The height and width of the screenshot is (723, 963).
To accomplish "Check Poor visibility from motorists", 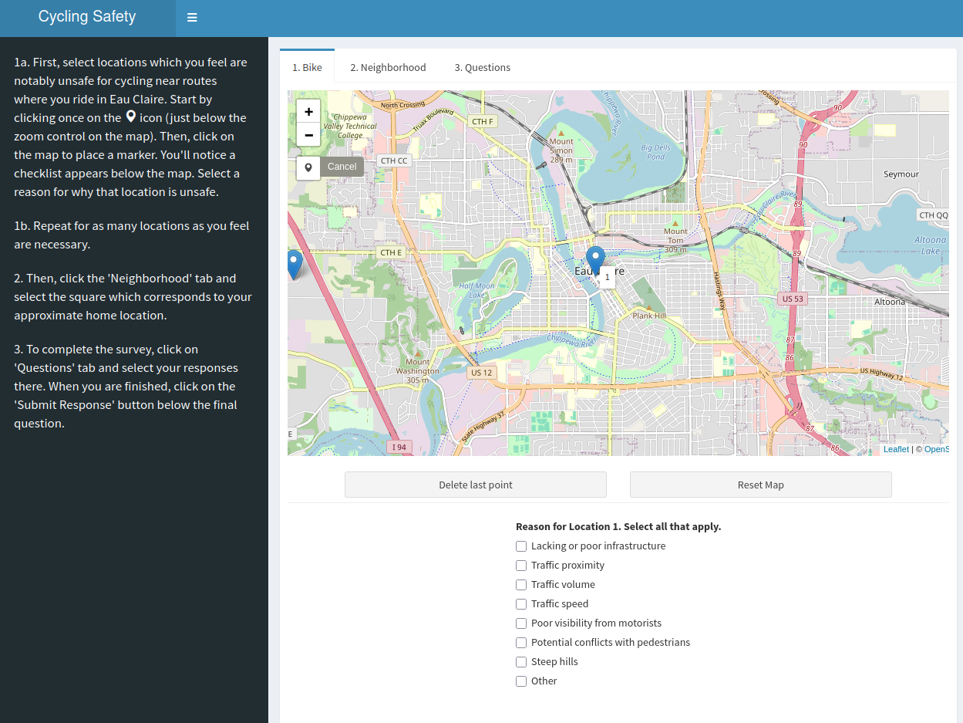I will click(x=521, y=623).
